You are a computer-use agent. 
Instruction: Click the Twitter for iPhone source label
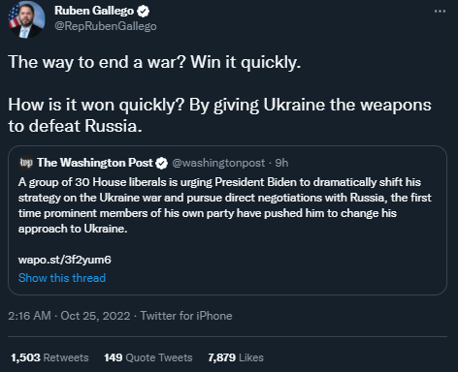pyautogui.click(x=186, y=316)
